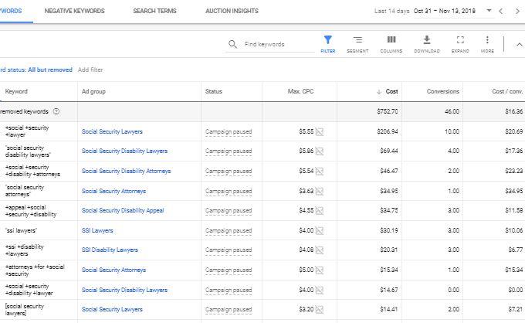Edit the $5.55 Max CPC bid

point(306,131)
